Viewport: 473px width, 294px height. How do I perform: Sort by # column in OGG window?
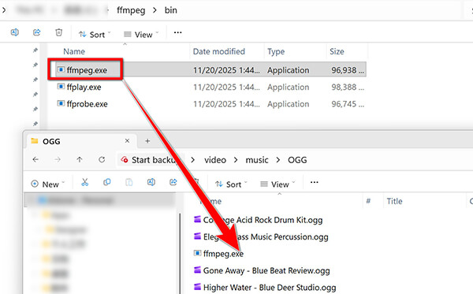(368, 201)
